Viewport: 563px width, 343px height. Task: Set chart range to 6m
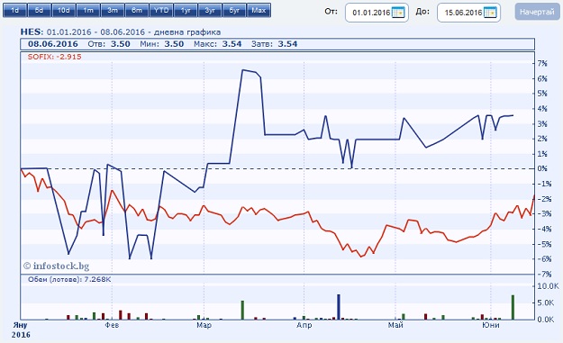[137, 11]
